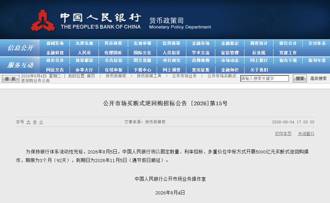330x203 pixels.
Task: Click the 搜索 search button
Action: pos(300,79)
